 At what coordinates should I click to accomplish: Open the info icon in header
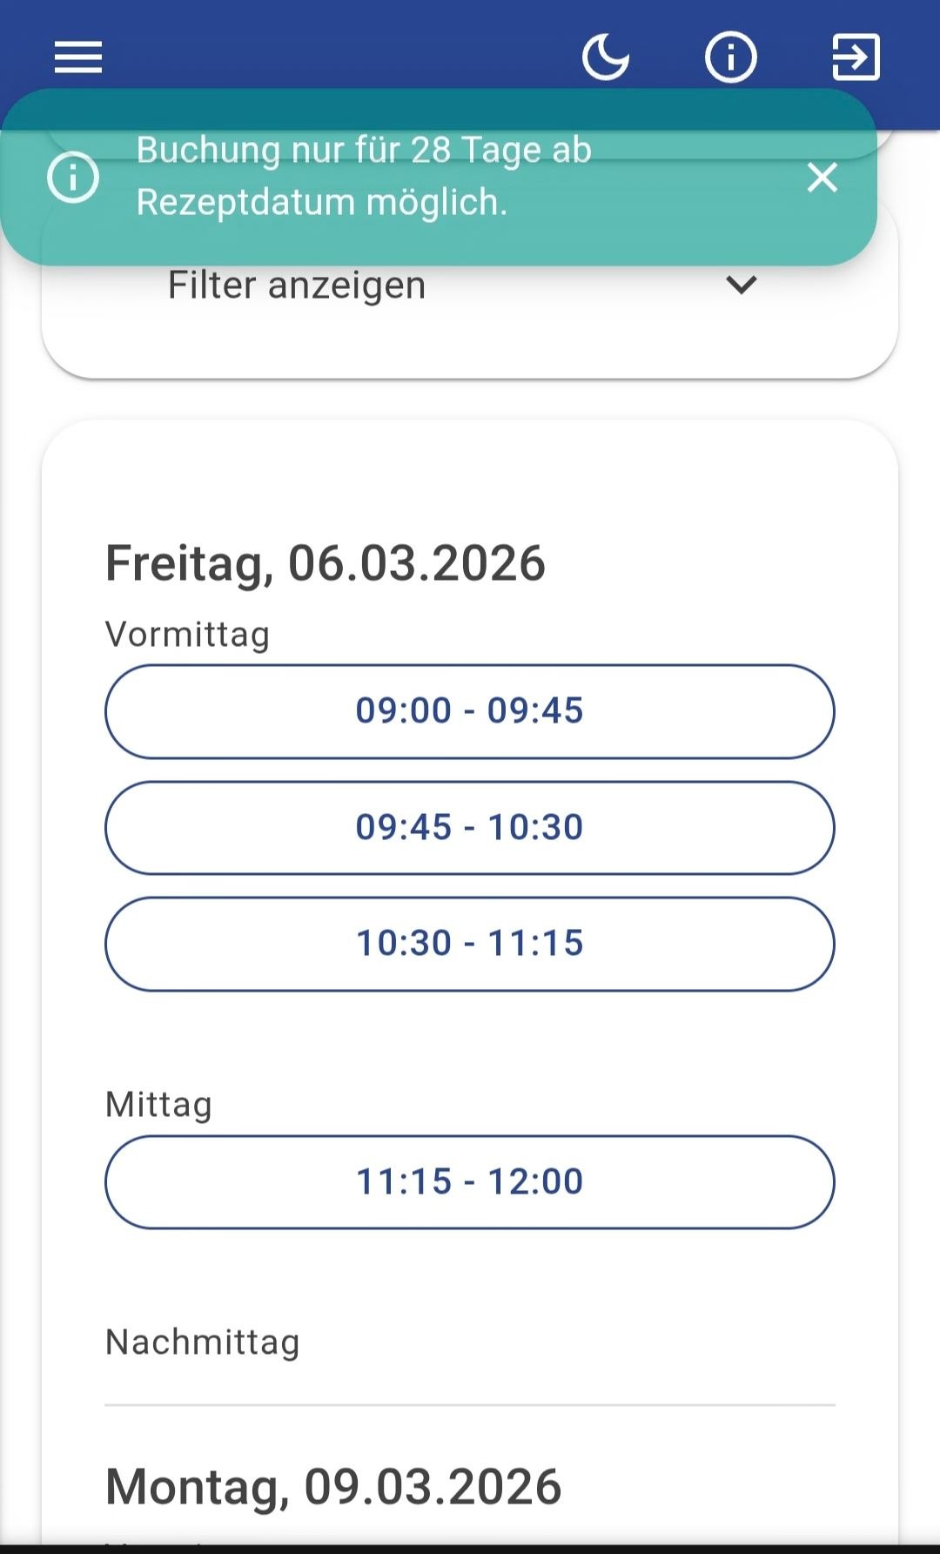click(730, 57)
